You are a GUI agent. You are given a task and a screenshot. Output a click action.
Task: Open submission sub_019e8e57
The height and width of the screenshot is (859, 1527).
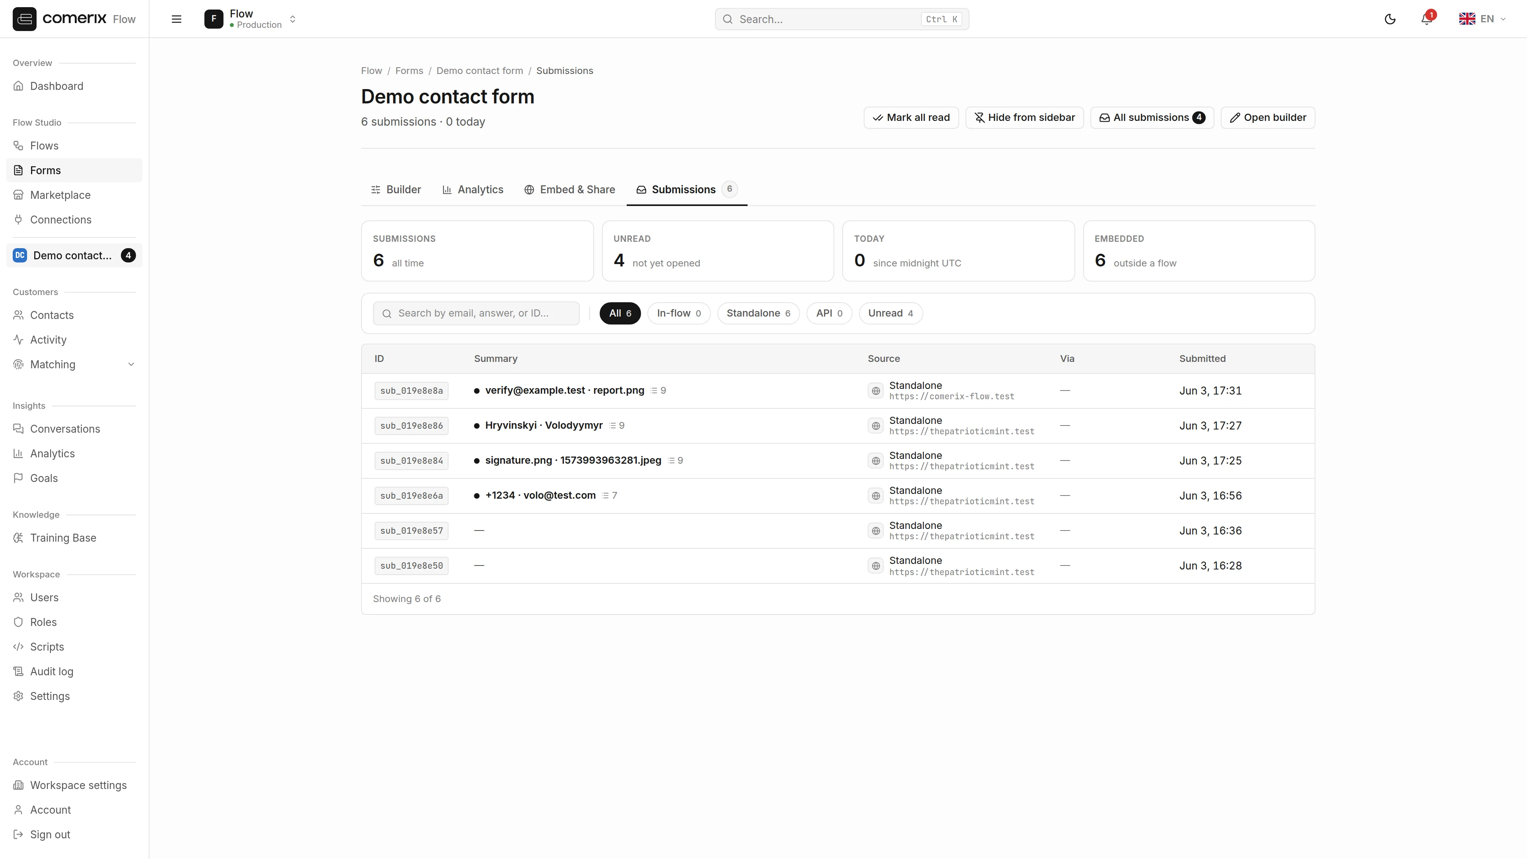pyautogui.click(x=837, y=531)
